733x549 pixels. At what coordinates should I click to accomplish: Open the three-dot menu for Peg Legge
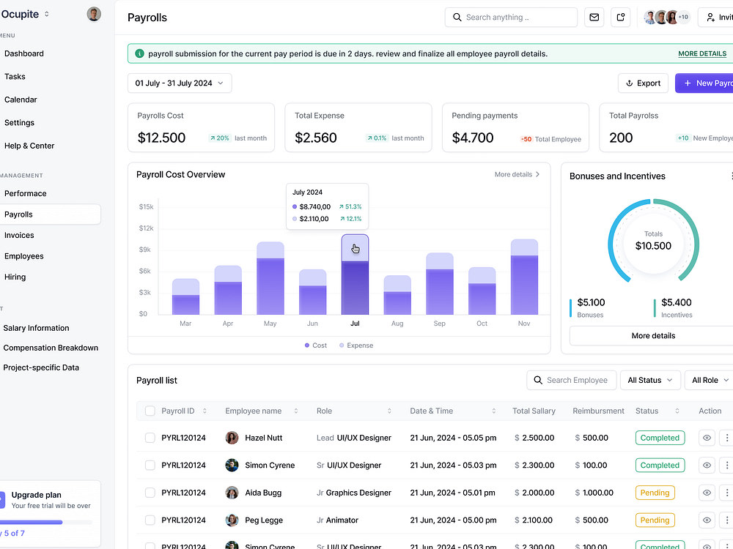[726, 520]
